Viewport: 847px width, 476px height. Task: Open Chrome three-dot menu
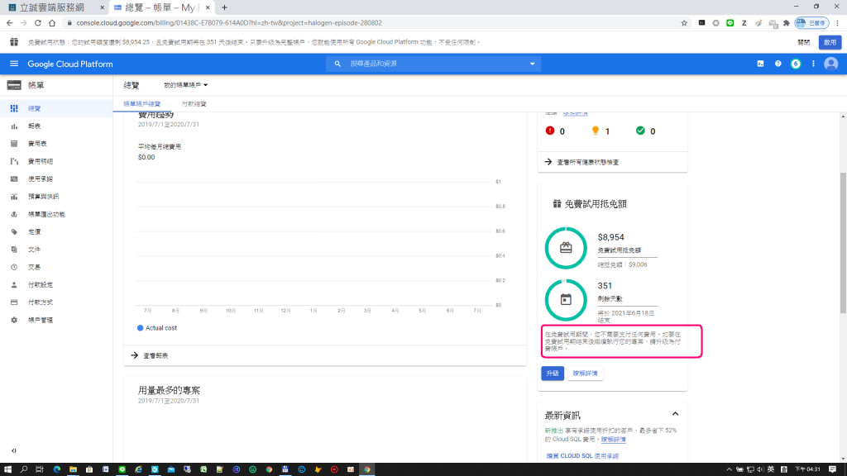click(x=837, y=22)
